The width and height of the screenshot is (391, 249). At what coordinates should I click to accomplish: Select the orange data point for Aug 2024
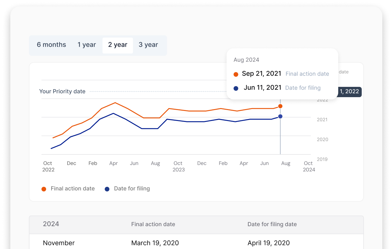click(280, 106)
